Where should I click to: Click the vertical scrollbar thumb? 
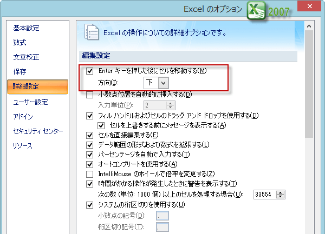(309, 84)
